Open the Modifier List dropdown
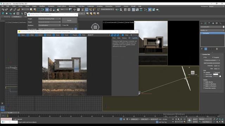This screenshot has height=126, width=225. 212,30
